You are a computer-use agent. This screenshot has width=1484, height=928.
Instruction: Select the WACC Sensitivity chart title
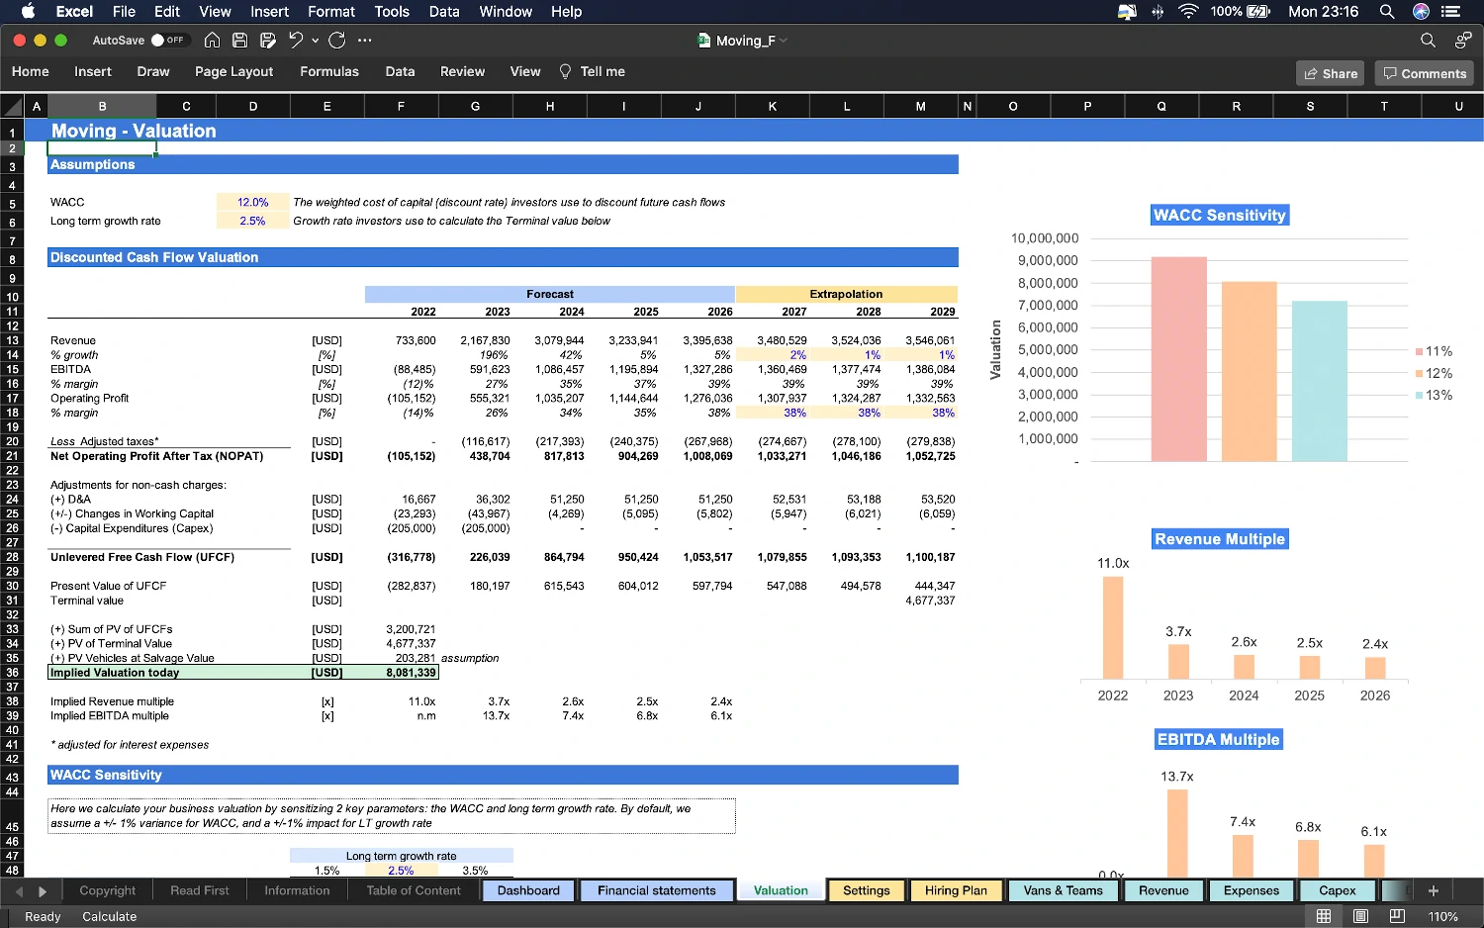pos(1220,216)
